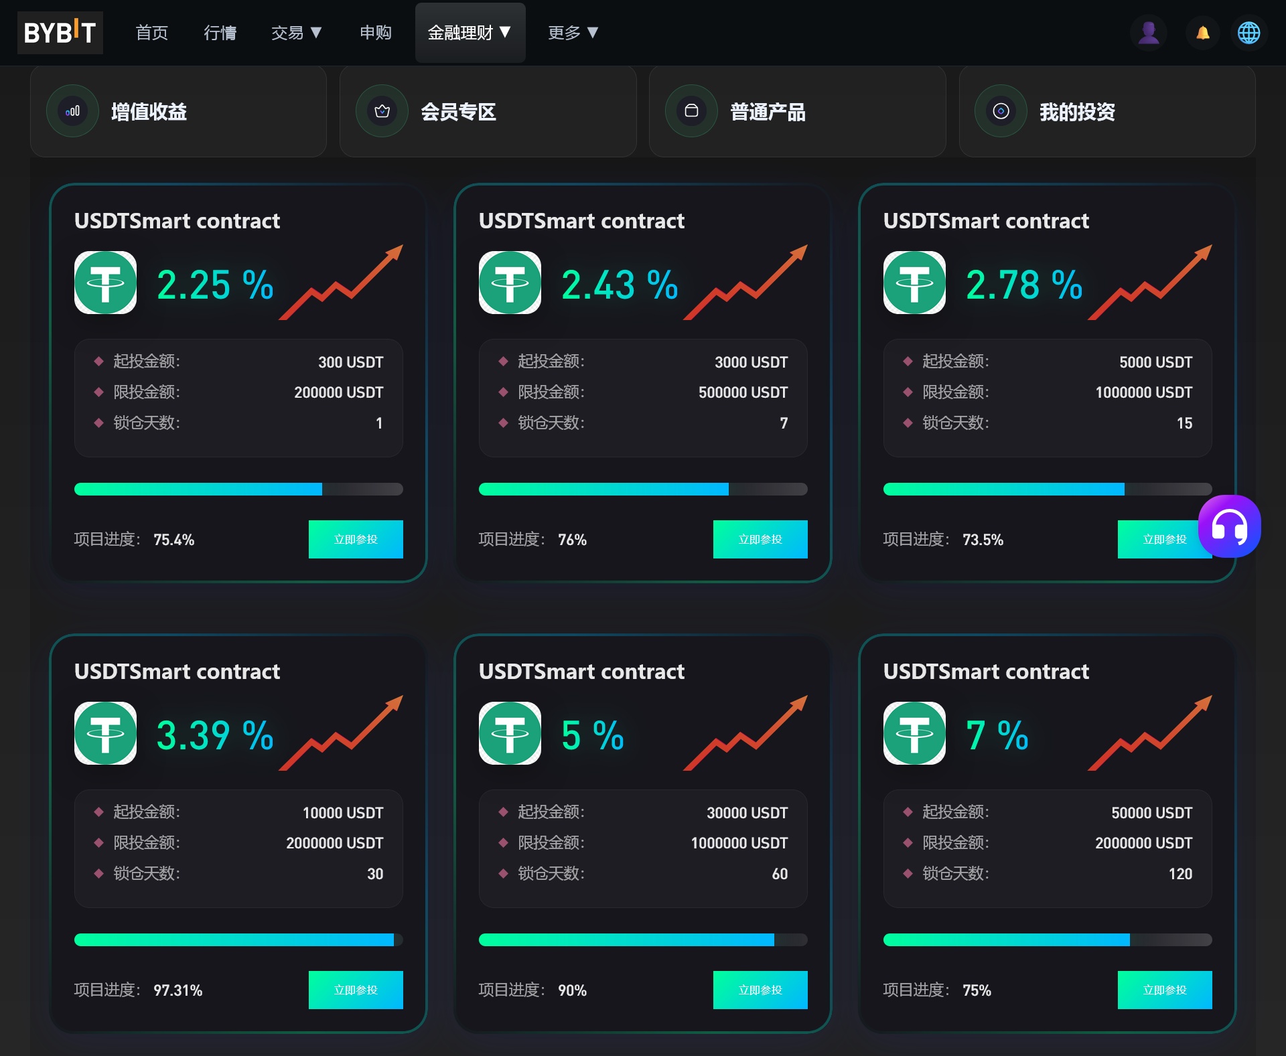Switch to the 普通产品 tab

tap(797, 111)
